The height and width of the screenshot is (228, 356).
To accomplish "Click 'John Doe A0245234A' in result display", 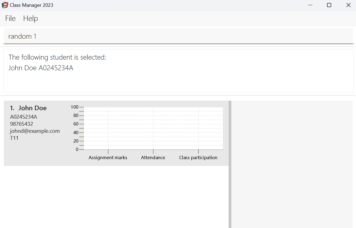I will click(x=41, y=68).
